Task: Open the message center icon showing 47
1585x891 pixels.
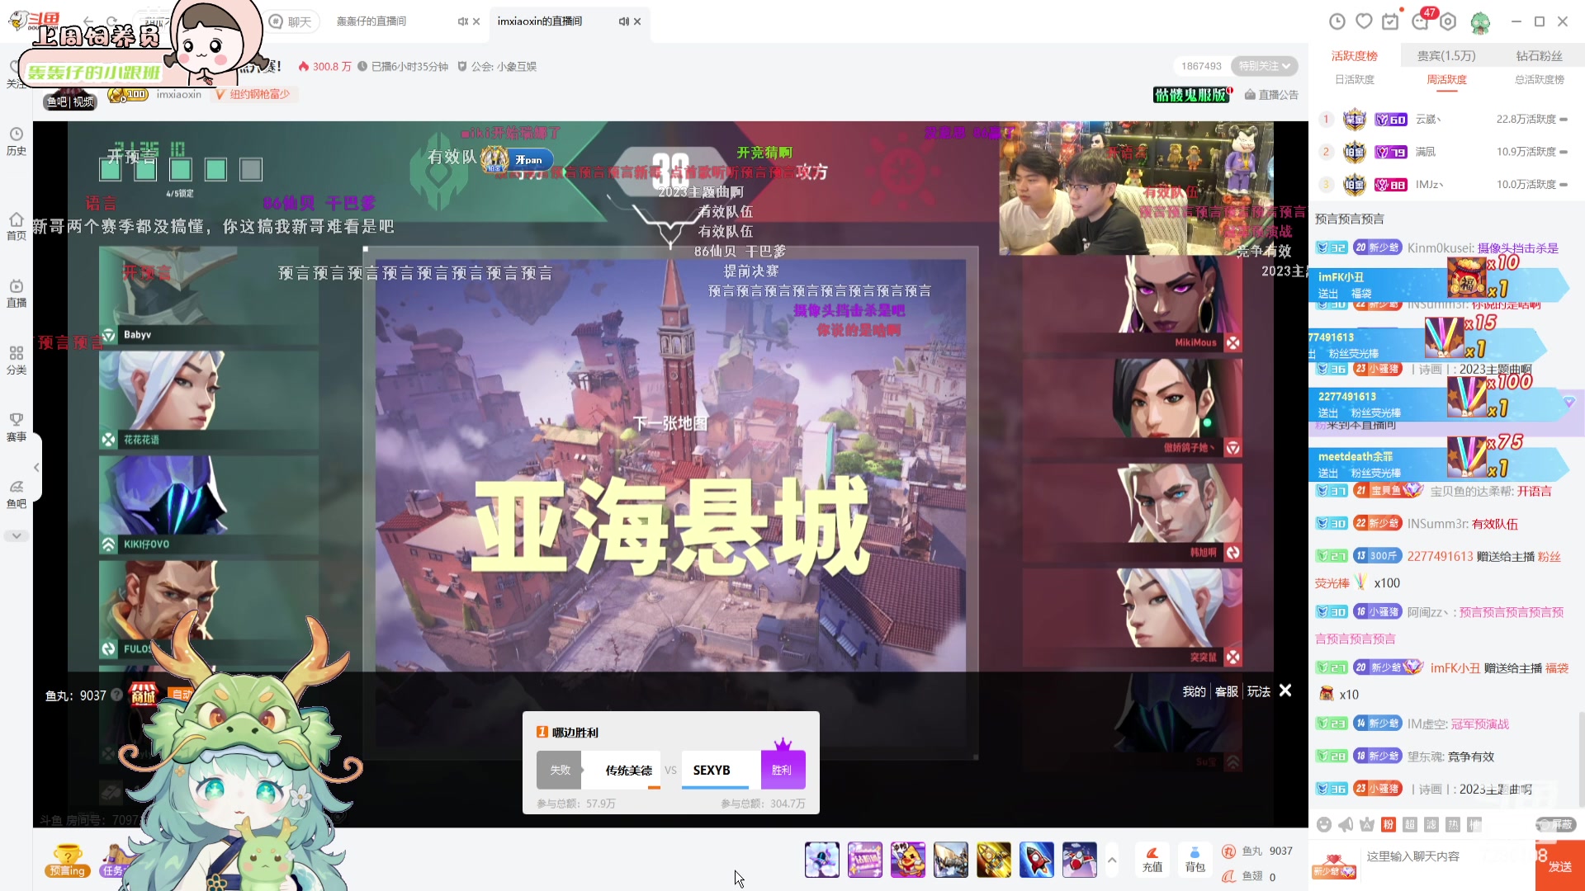Action: pyautogui.click(x=1419, y=22)
